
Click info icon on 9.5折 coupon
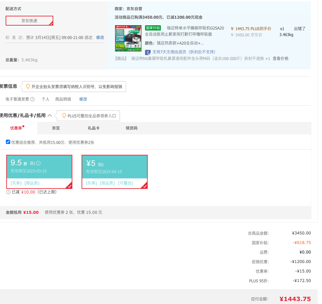[x=38, y=163]
